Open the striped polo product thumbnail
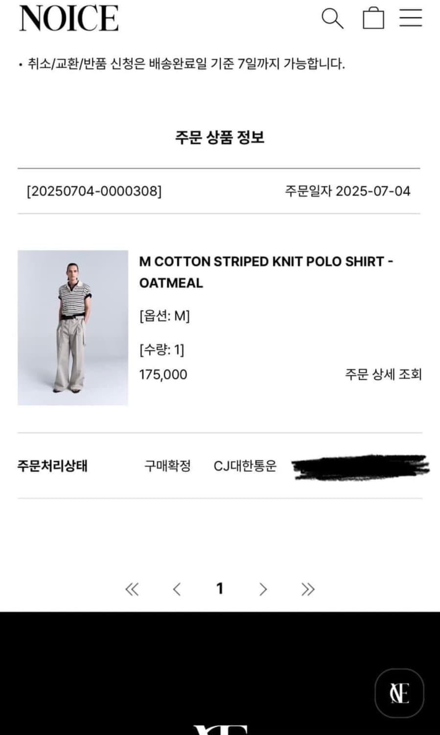 tap(73, 327)
